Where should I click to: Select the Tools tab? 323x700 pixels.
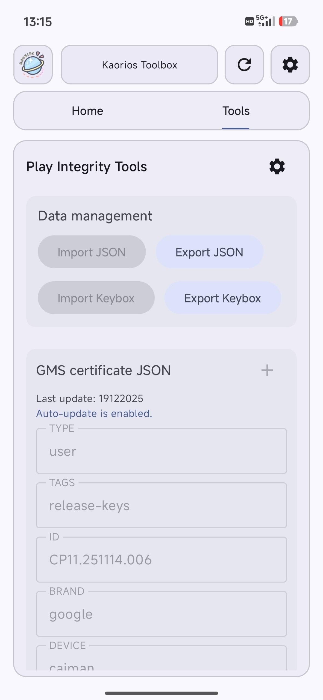click(x=236, y=111)
